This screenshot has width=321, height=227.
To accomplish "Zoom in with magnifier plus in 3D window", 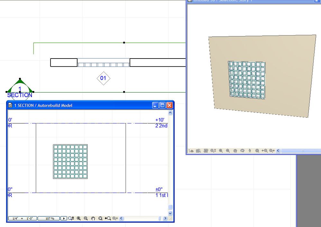I will (221, 151).
